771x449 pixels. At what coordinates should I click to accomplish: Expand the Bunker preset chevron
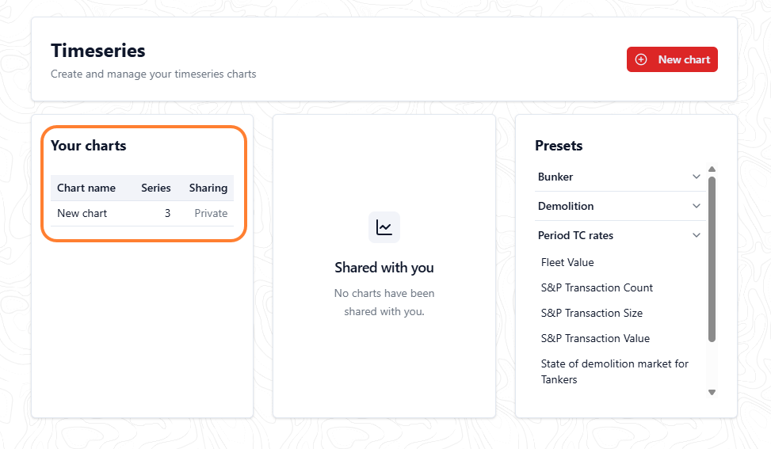click(x=697, y=177)
